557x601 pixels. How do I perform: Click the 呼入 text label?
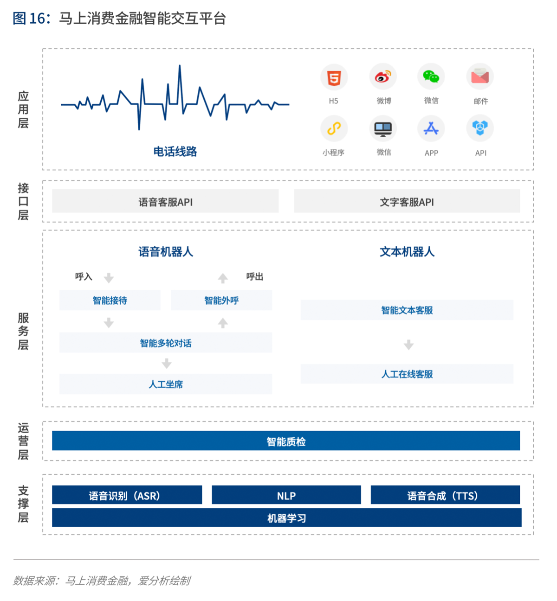84,277
